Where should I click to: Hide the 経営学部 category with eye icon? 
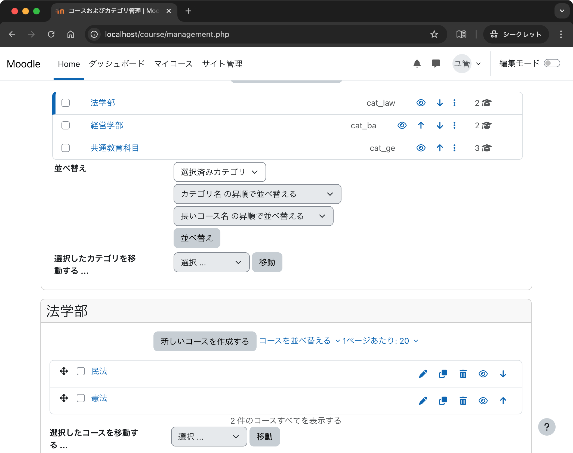pos(402,125)
